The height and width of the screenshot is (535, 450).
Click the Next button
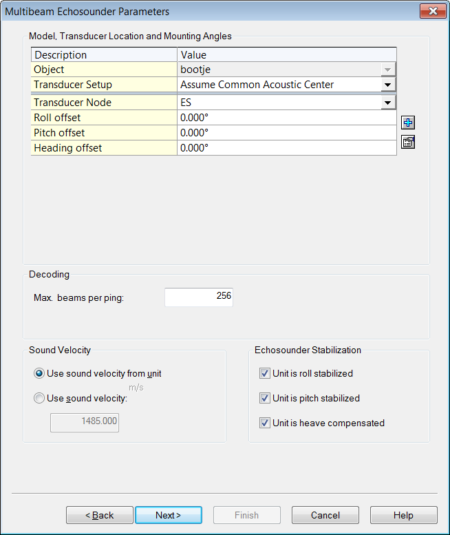(x=169, y=515)
